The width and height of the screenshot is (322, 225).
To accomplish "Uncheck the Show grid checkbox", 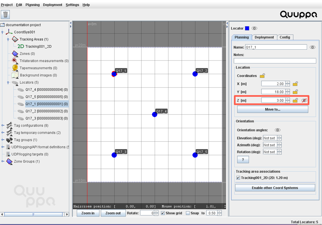I will pos(163,213).
